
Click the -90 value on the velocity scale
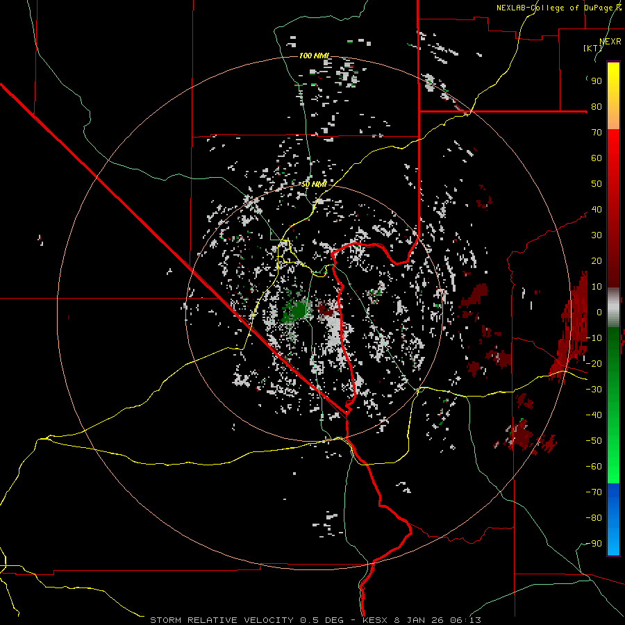pos(594,544)
